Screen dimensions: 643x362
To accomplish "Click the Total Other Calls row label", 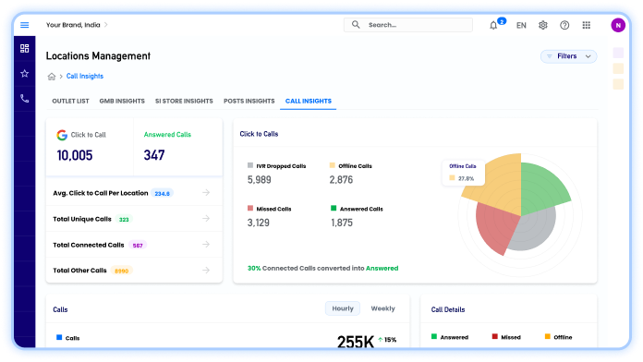I will pos(79,271).
